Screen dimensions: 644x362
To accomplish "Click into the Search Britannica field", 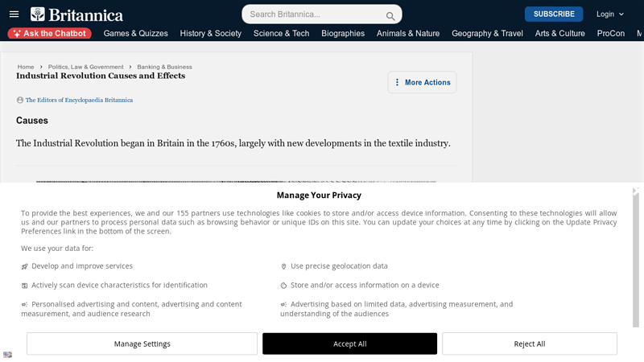I will pyautogui.click(x=316, y=14).
